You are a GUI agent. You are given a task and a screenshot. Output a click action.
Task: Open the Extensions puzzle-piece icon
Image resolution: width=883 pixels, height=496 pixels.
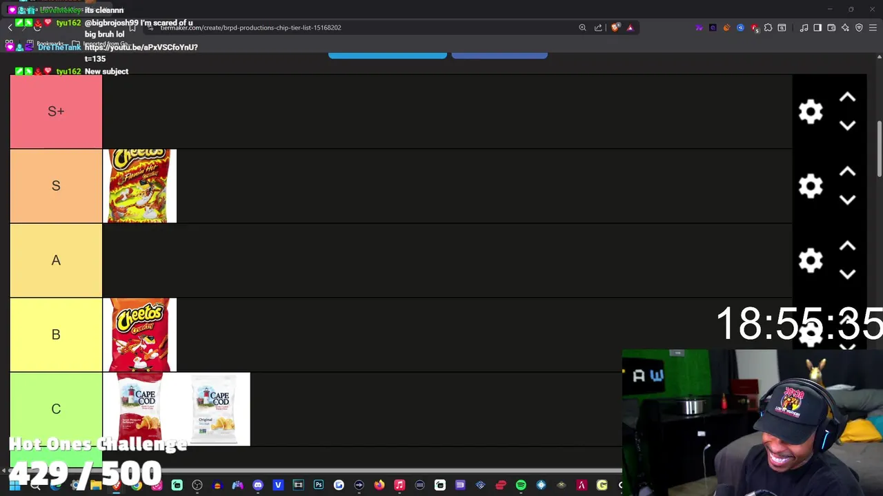coord(768,28)
